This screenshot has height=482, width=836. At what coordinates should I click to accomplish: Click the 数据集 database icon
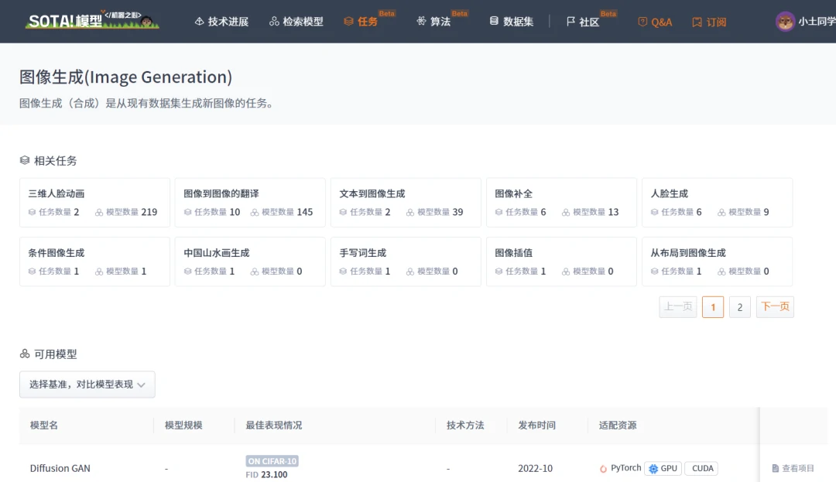494,22
